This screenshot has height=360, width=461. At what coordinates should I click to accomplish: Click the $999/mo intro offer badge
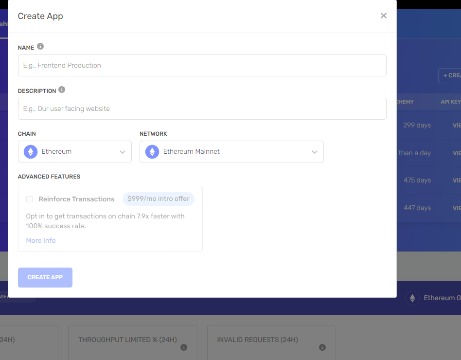pyautogui.click(x=158, y=199)
